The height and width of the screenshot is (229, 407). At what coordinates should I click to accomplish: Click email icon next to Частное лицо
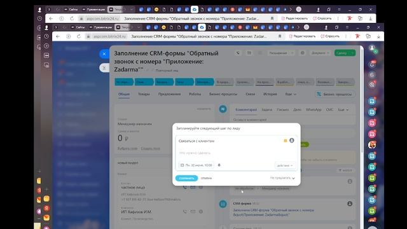(x=193, y=187)
